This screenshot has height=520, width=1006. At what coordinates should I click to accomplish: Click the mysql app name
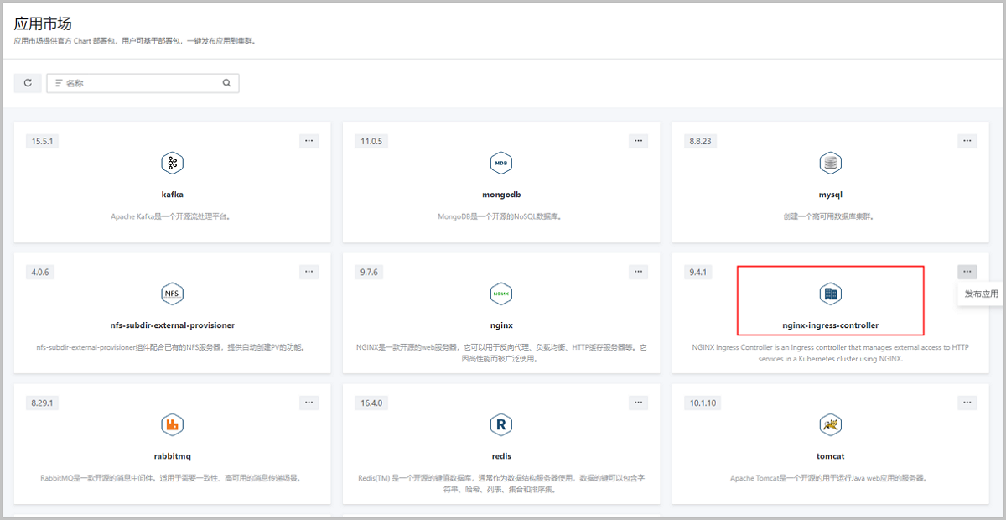(831, 195)
